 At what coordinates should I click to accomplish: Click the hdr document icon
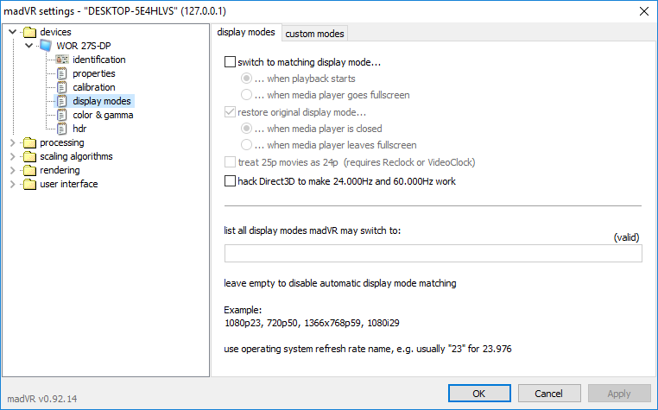(x=61, y=129)
